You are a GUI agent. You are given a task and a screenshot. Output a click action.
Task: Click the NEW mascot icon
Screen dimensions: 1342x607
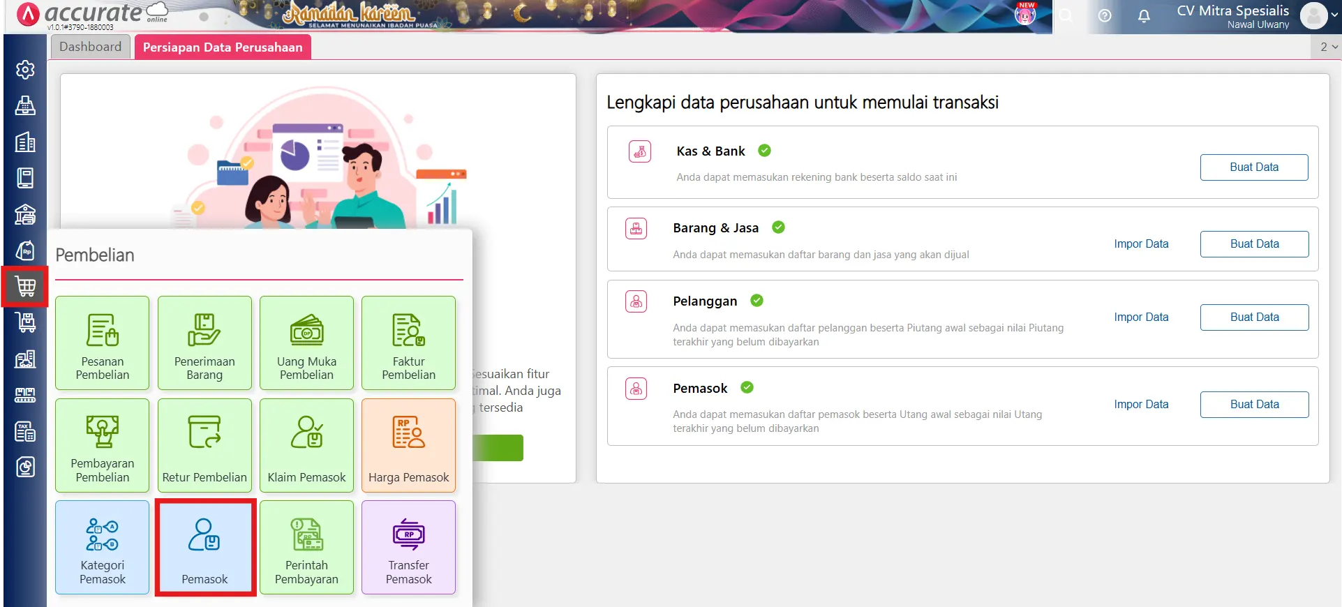coord(1025,14)
